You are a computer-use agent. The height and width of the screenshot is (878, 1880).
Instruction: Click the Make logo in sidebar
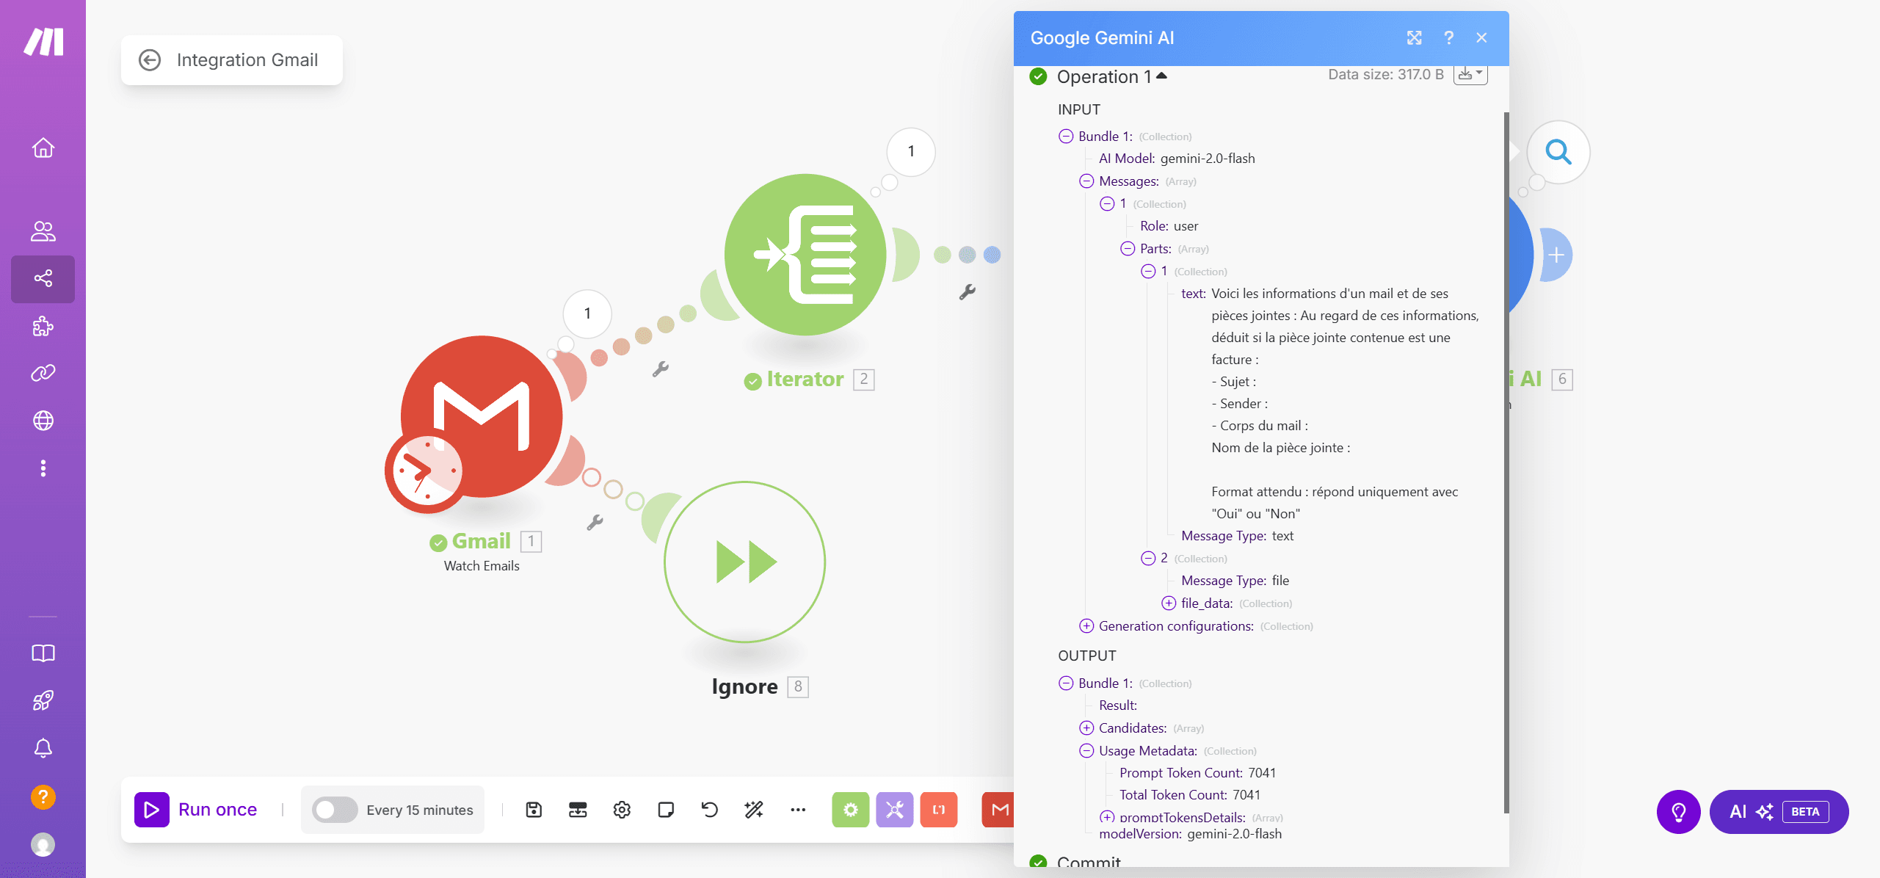pos(43,42)
